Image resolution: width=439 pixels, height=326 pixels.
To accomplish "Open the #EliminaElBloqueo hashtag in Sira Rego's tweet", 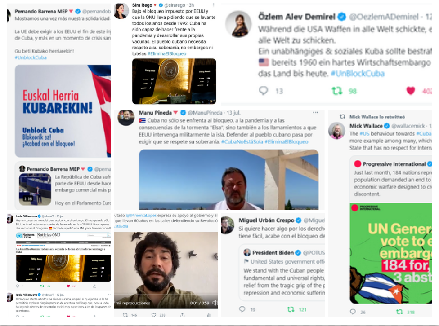I will pyautogui.click(x=167, y=54).
